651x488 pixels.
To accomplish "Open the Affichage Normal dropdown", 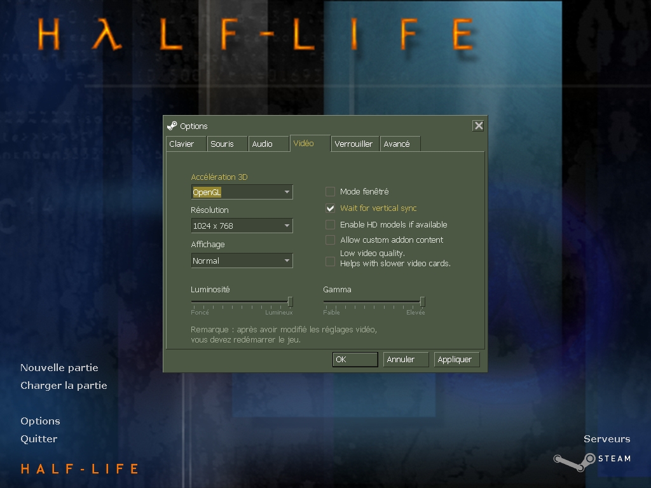I will click(242, 261).
